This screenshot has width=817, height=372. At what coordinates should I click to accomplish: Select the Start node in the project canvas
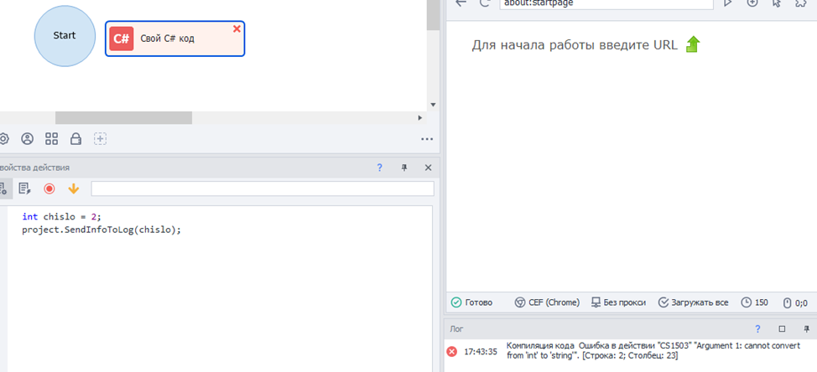point(65,36)
